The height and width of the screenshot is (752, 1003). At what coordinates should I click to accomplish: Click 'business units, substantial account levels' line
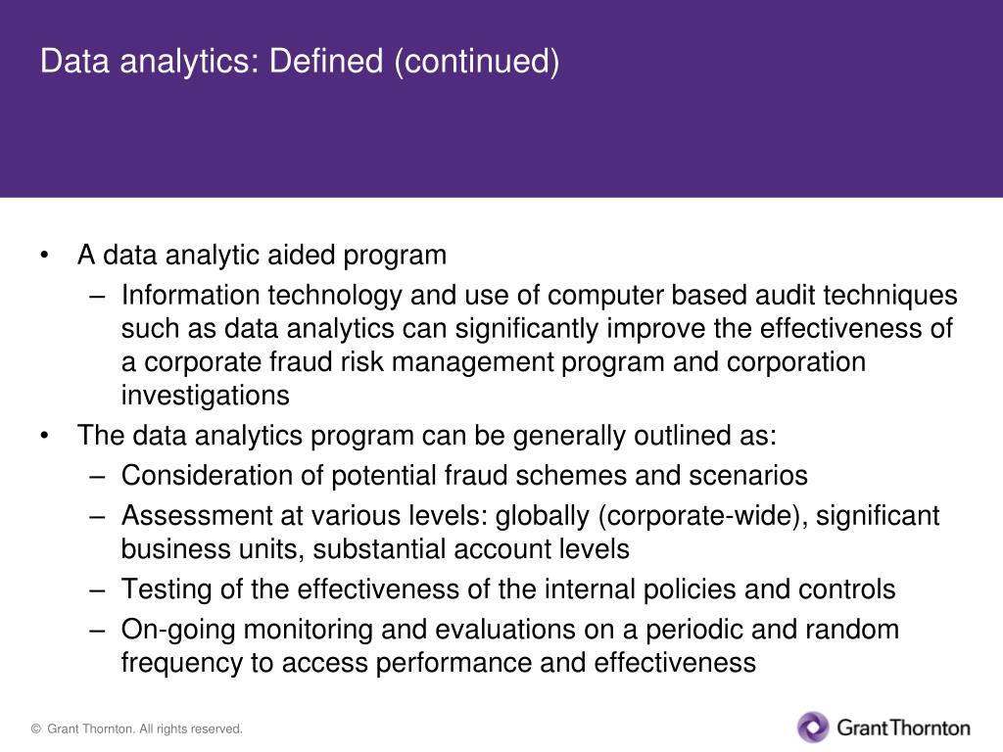(x=375, y=549)
